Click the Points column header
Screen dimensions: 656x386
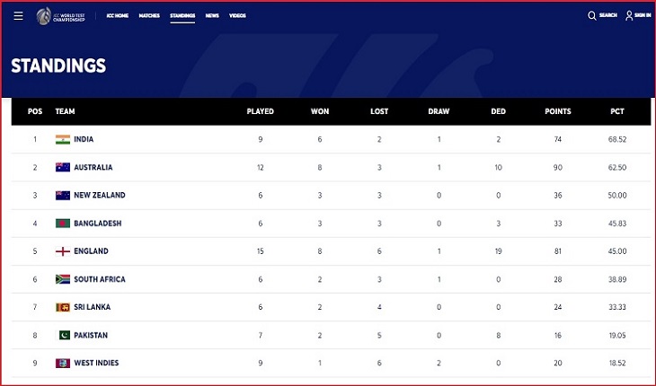click(558, 111)
